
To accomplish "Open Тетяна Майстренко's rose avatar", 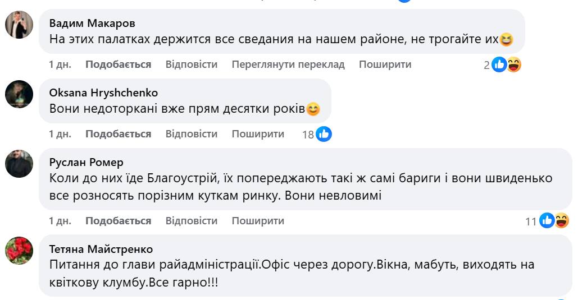I will [x=19, y=250].
